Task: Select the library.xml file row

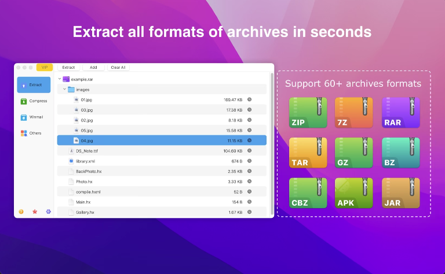Action: [162, 161]
